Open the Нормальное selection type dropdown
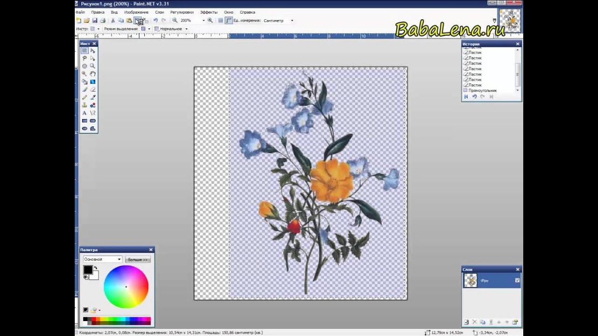The image size is (598, 336). click(186, 29)
